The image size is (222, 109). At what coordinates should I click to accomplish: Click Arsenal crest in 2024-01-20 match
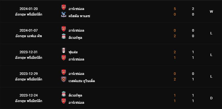(64, 7)
